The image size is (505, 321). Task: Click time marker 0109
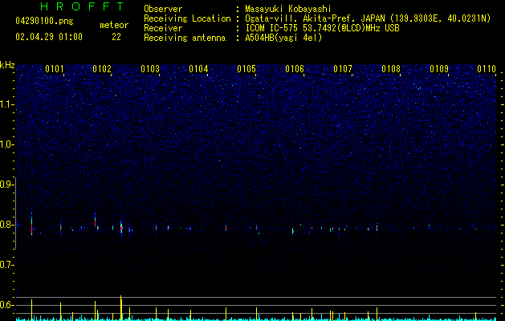[x=439, y=69]
